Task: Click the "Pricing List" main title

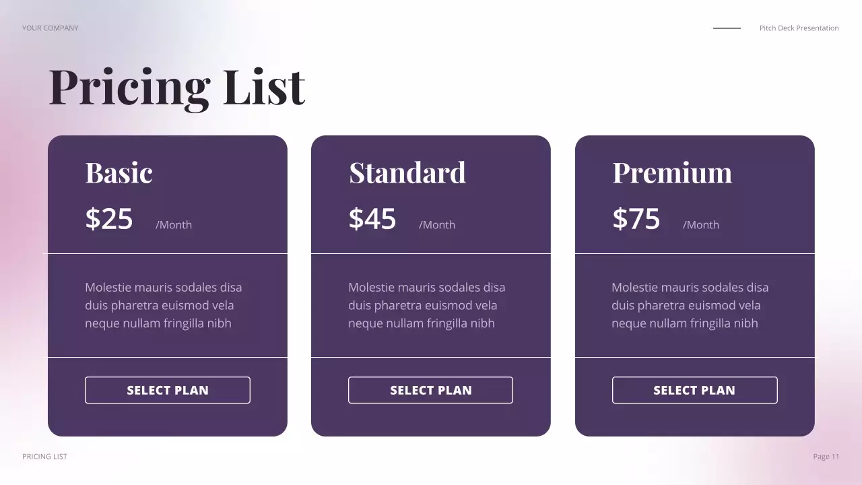Action: click(177, 87)
